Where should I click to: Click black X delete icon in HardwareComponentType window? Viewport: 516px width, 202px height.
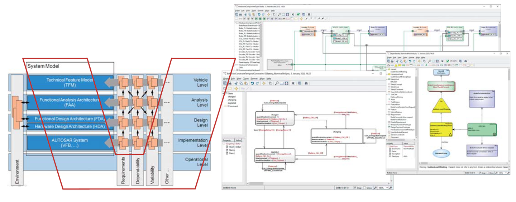tap(293, 14)
